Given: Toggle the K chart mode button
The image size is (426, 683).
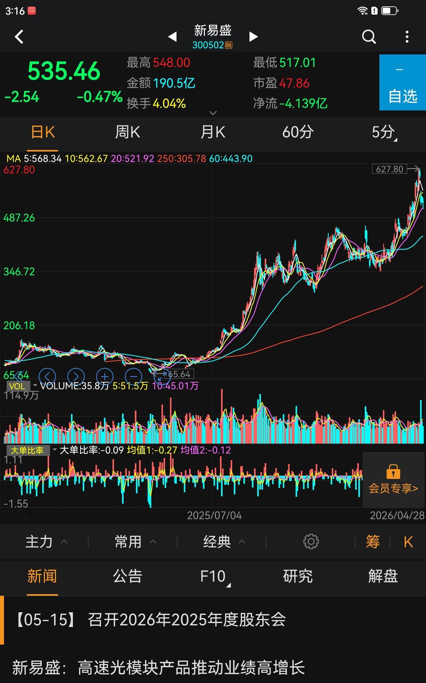Looking at the screenshot, I should pos(408,542).
